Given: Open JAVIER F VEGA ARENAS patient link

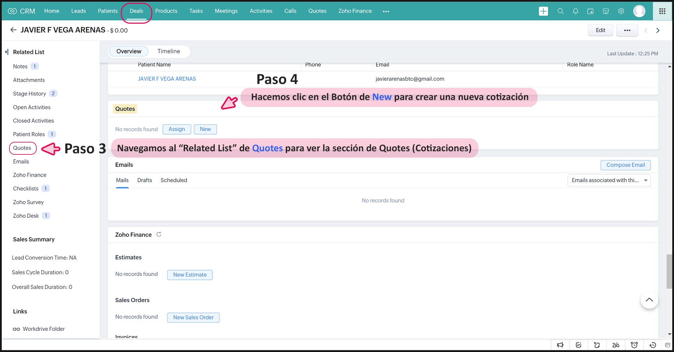Looking at the screenshot, I should 167,79.
